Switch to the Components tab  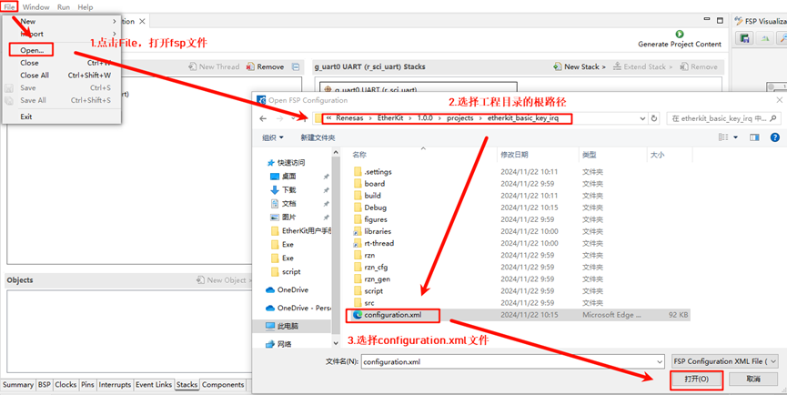223,384
